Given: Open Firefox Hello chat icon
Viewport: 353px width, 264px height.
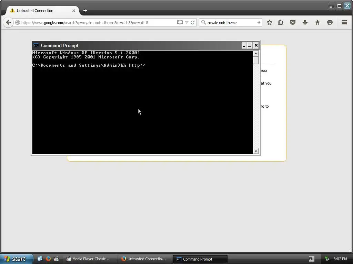Looking at the screenshot, I should (330, 22).
